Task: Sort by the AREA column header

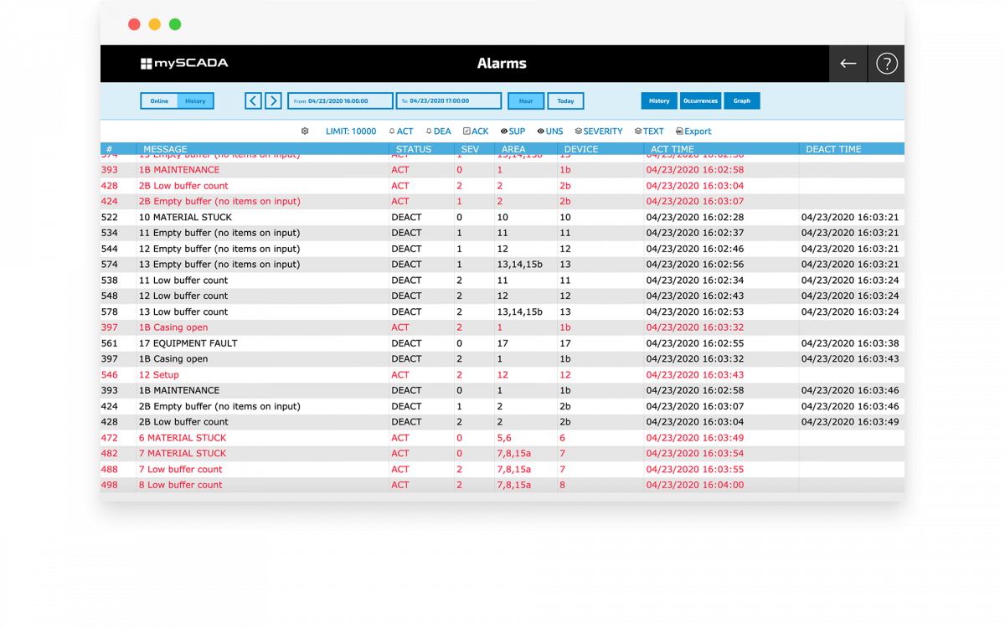Action: [513, 149]
